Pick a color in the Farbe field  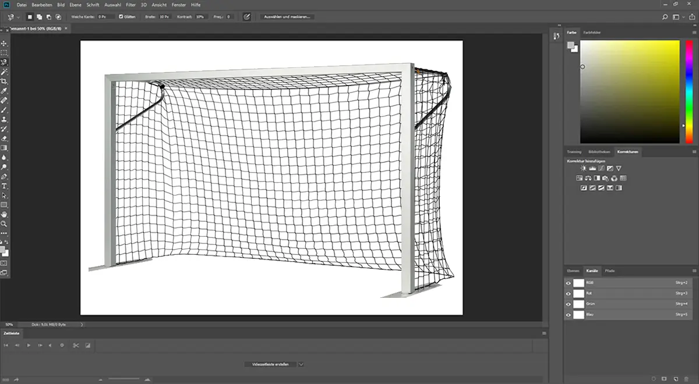pos(630,92)
